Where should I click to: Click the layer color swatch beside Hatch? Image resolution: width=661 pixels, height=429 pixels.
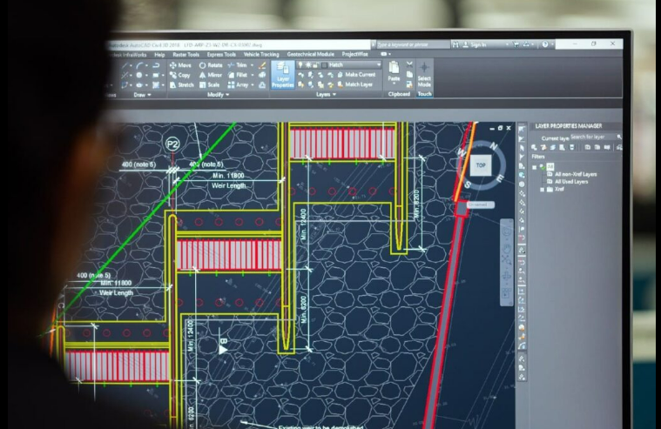[x=324, y=65]
